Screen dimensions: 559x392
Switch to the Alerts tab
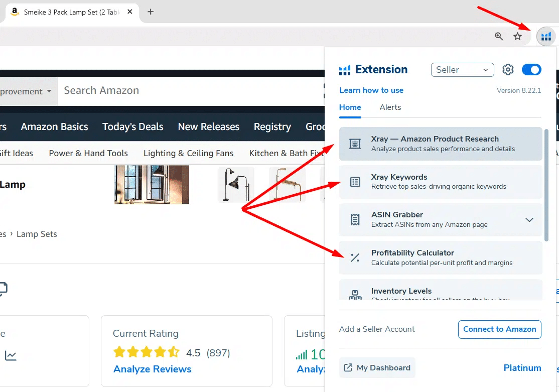click(x=390, y=107)
